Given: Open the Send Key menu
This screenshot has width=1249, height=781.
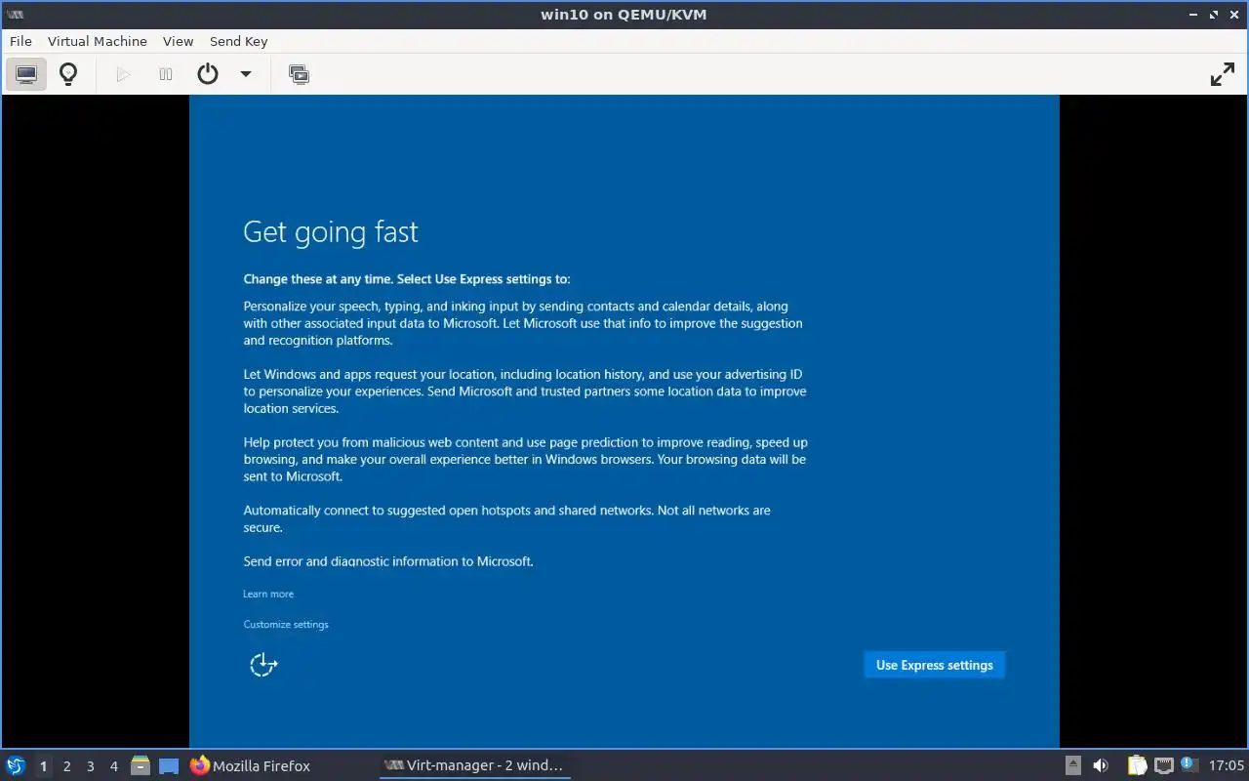Looking at the screenshot, I should click(x=238, y=41).
